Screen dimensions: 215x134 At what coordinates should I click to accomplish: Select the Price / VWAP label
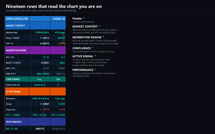(12, 38)
